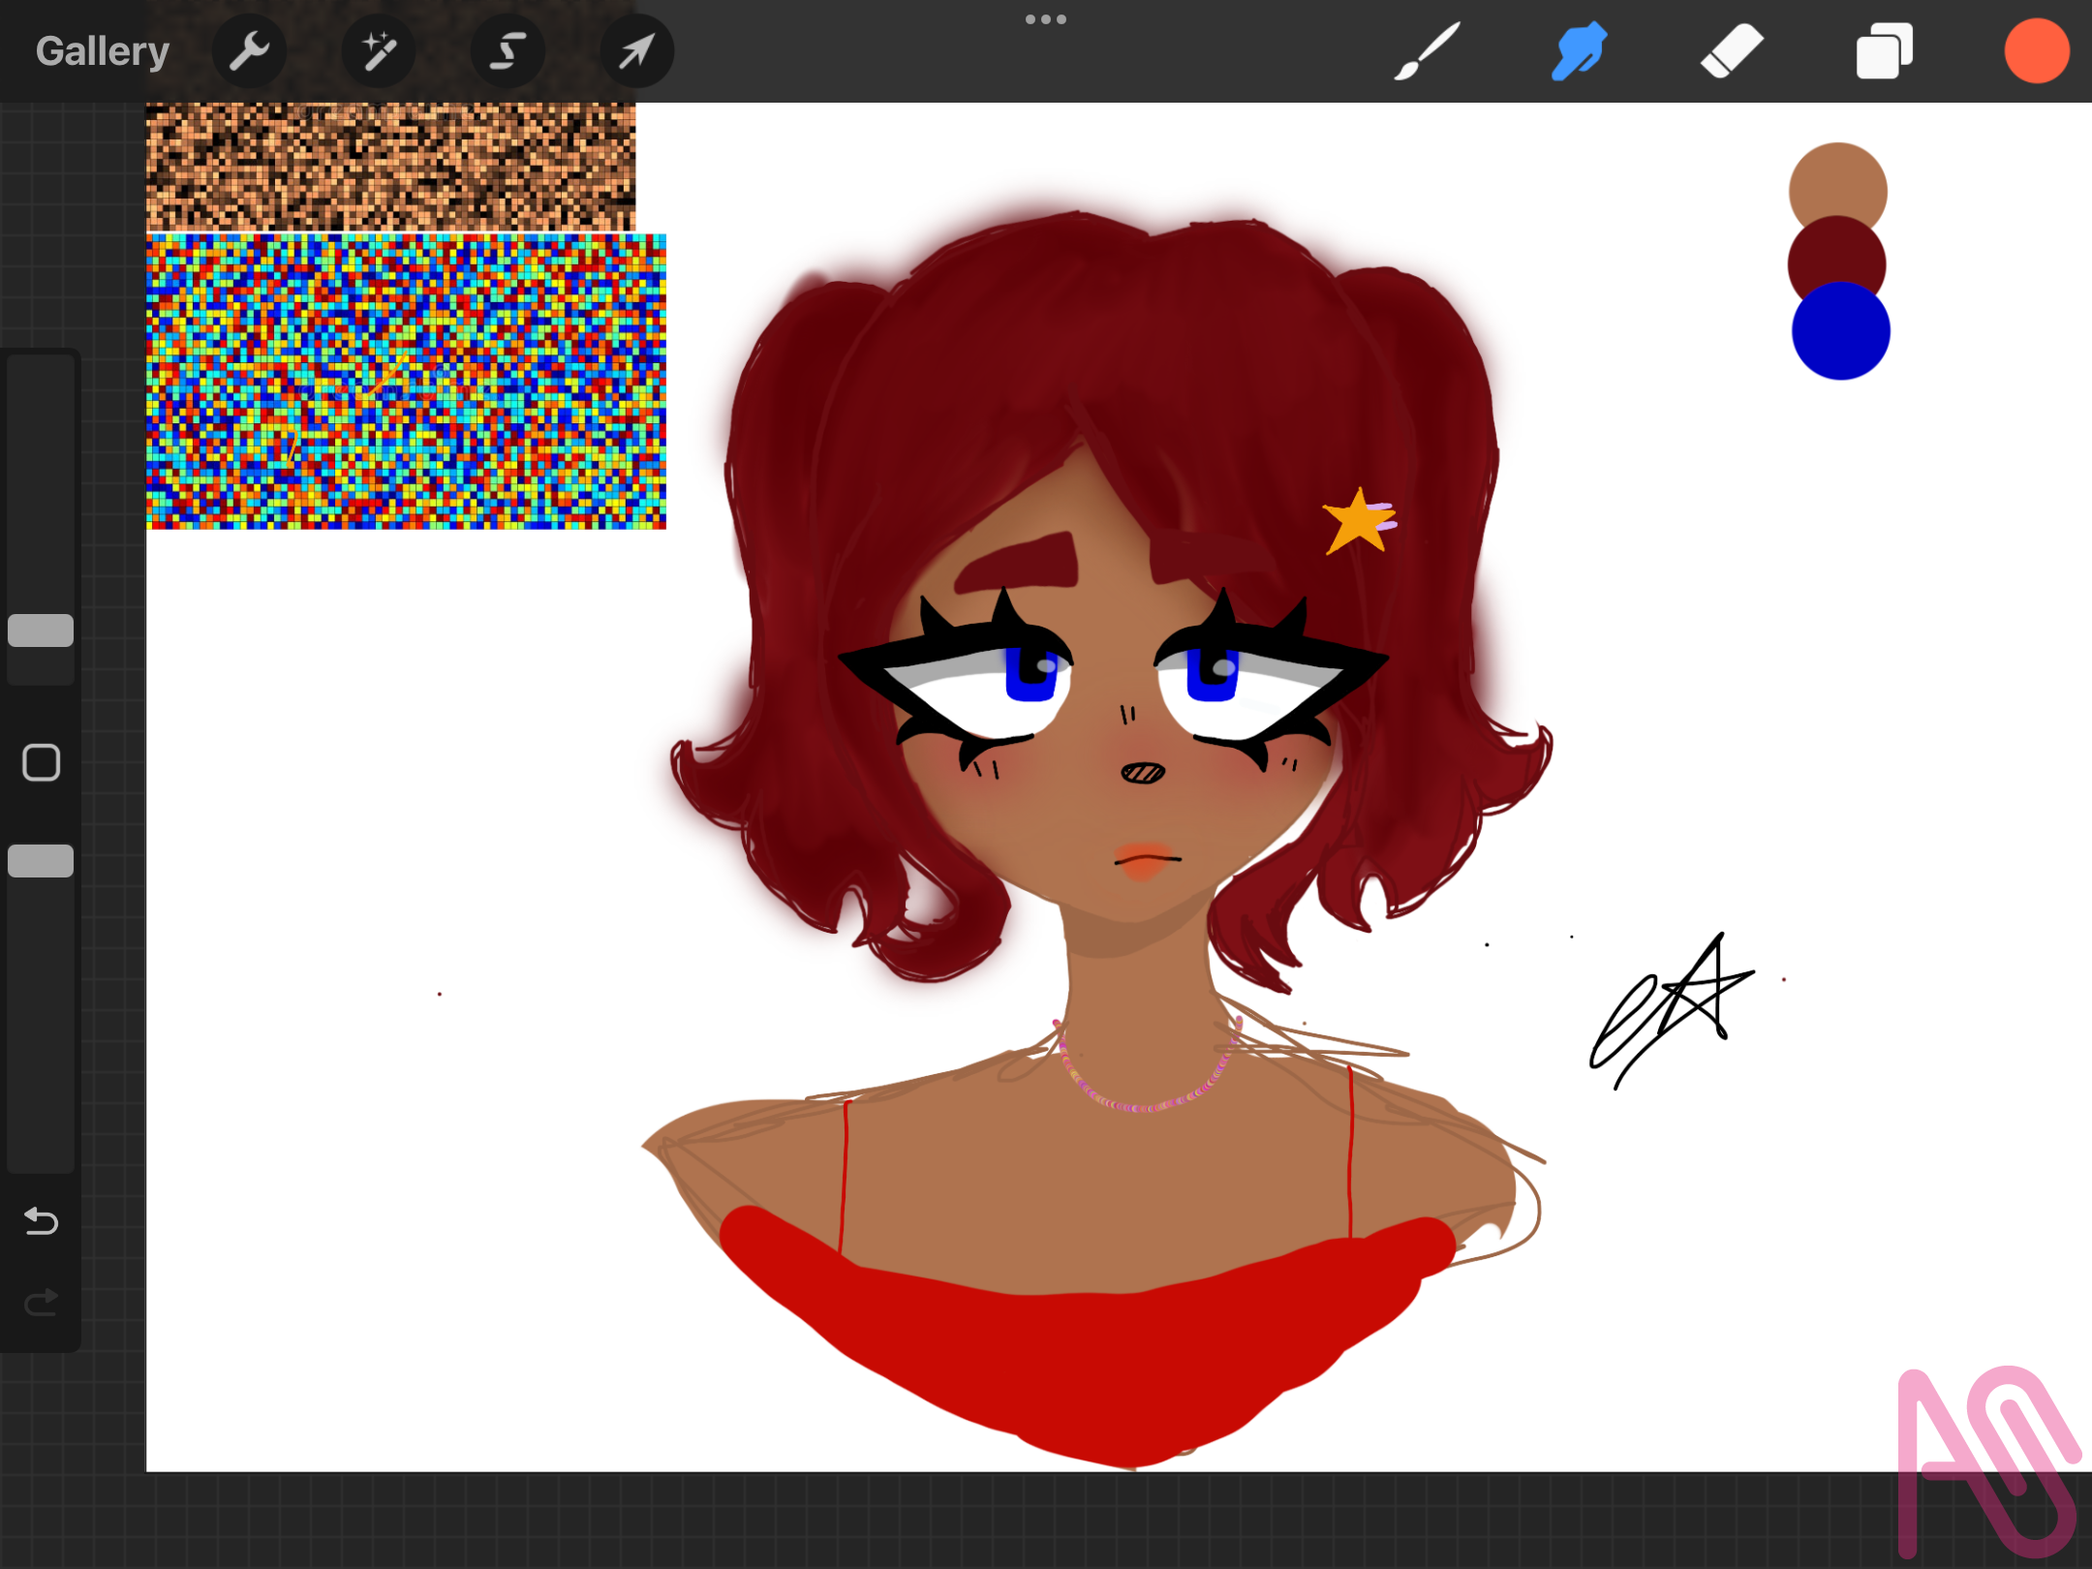This screenshot has height=1569, width=2092.
Task: Adjust the brush size slider handle
Action: pos(40,631)
